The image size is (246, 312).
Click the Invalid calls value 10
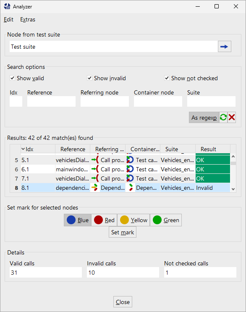point(123,273)
